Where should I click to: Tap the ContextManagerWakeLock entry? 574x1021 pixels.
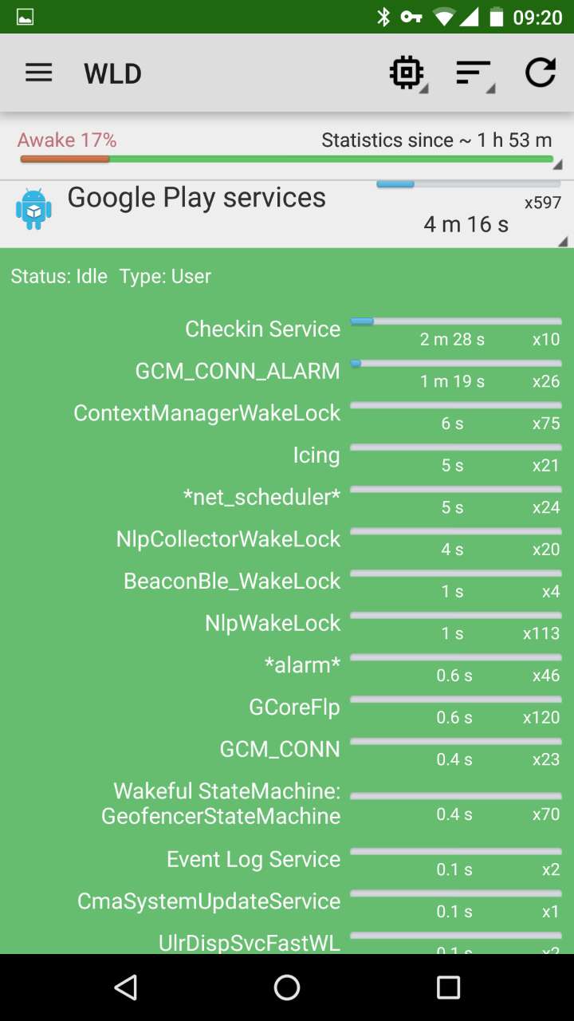coord(287,414)
